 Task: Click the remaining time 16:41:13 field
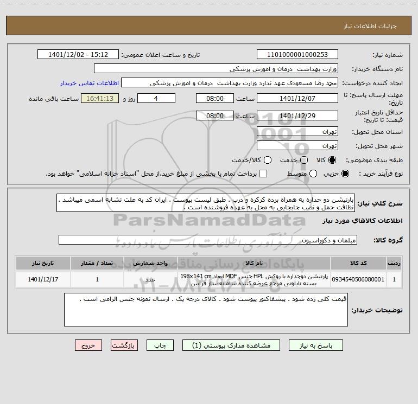(x=100, y=99)
